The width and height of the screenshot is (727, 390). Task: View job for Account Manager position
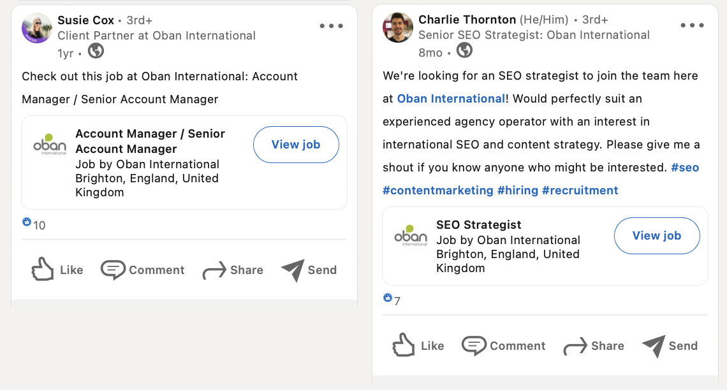(x=296, y=145)
